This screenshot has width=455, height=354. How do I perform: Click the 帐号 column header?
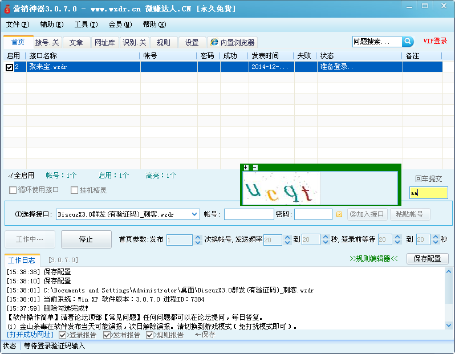(169, 56)
